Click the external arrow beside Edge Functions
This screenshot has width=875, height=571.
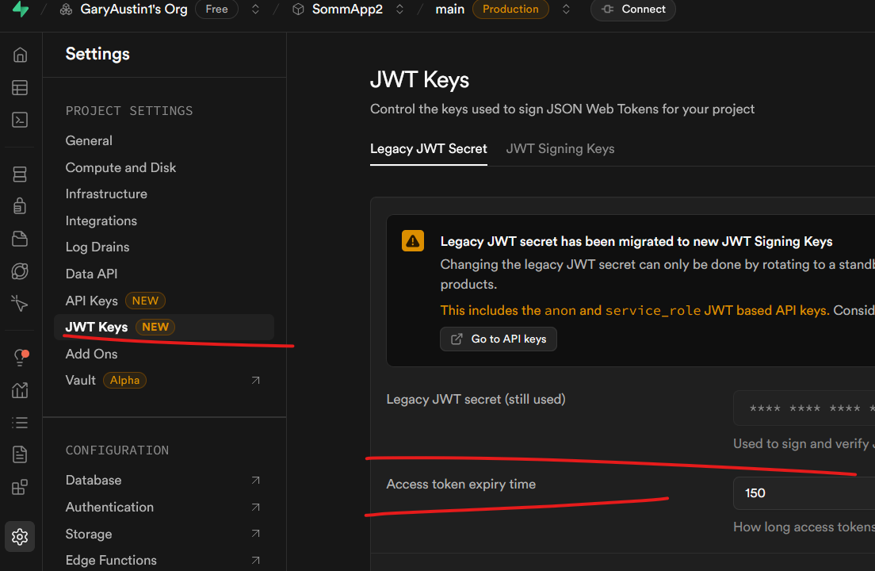coord(255,560)
